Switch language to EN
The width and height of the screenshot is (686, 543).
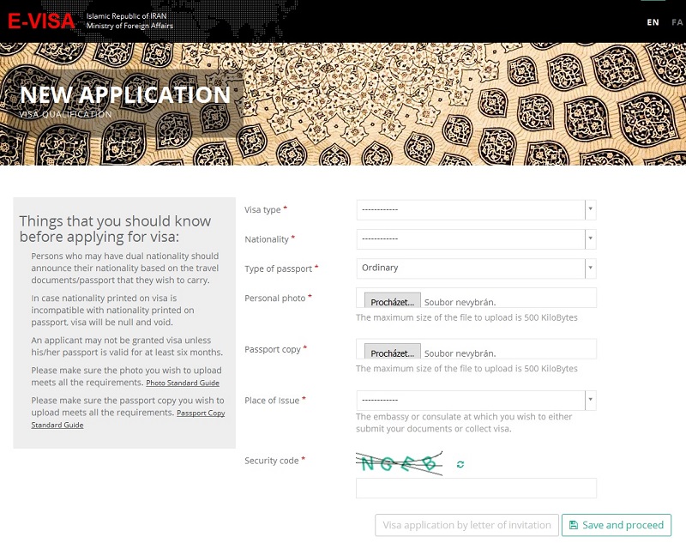pyautogui.click(x=653, y=22)
